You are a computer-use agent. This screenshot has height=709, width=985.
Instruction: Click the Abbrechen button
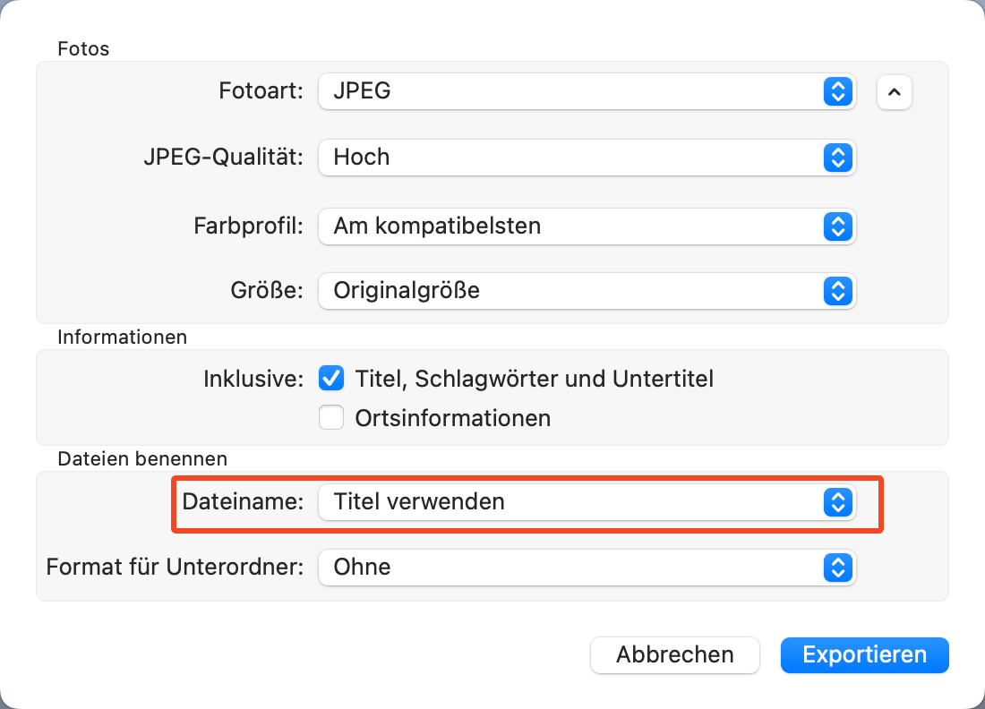coord(674,654)
